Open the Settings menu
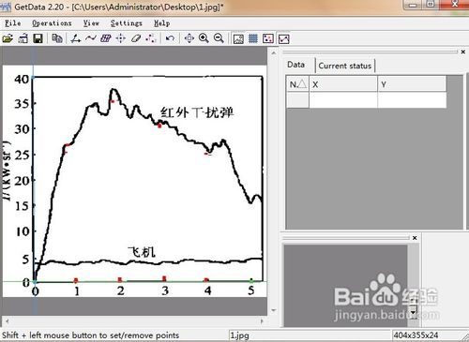Screen dimensions: 469x342 pos(127,23)
